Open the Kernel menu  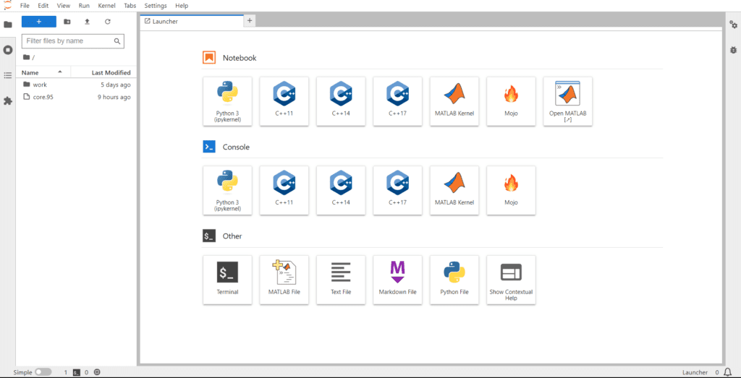(106, 6)
